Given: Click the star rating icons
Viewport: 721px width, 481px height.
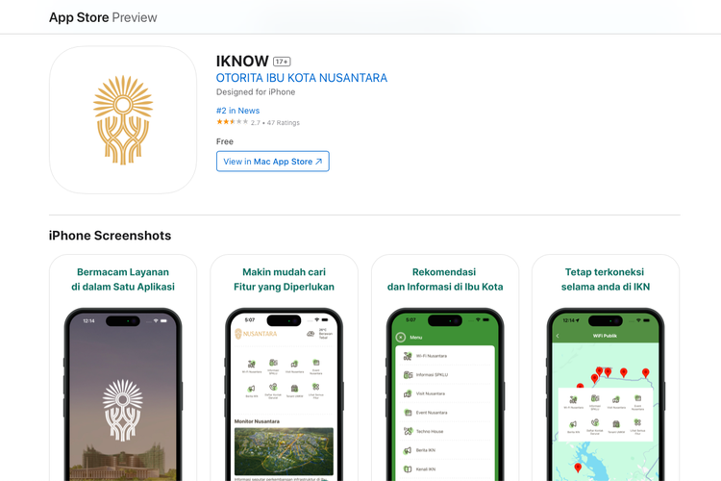Looking at the screenshot, I should (x=233, y=122).
